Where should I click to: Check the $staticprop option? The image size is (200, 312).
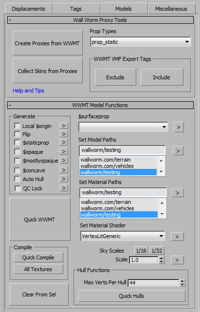[x=18, y=143]
